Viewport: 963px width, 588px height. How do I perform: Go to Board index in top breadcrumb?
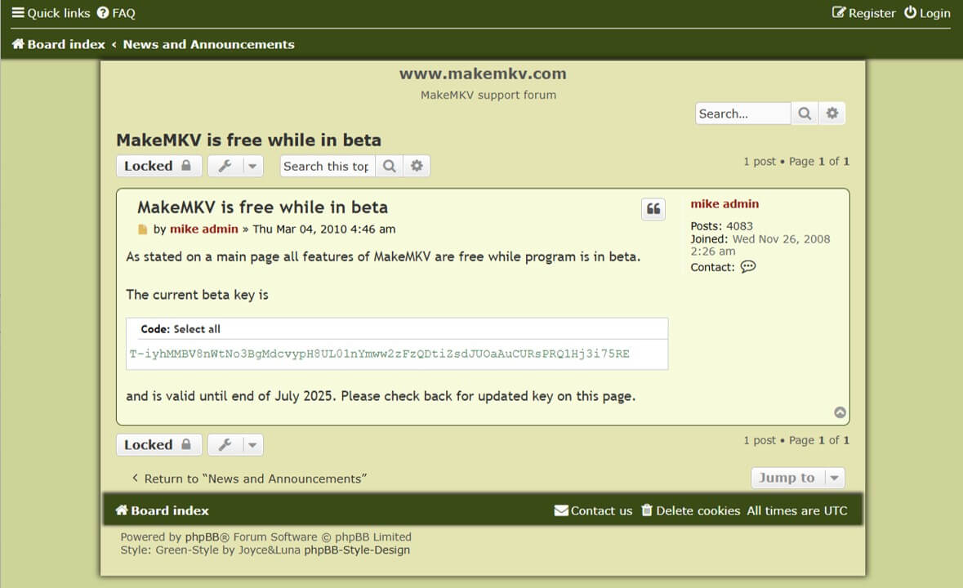coord(59,44)
